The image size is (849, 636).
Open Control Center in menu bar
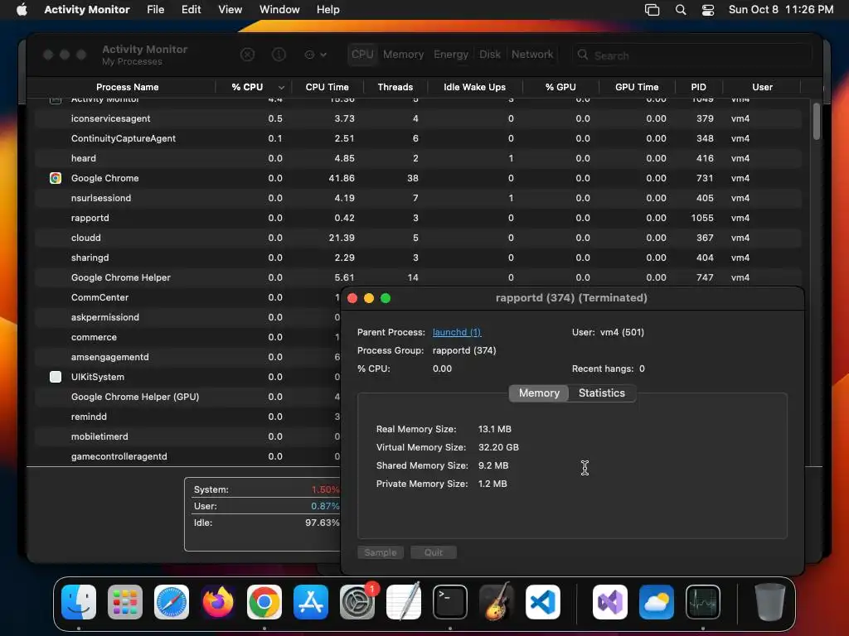[708, 10]
